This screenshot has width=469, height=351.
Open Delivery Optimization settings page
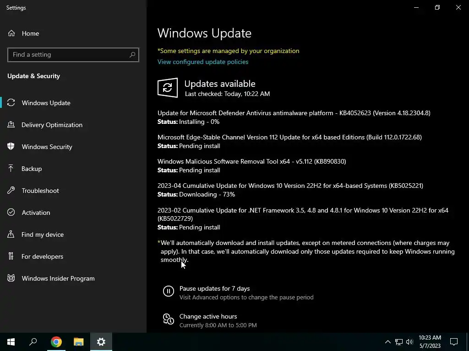[73, 125]
